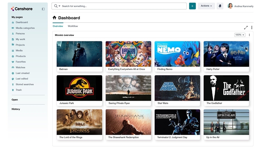The height and width of the screenshot is (149, 265).
Task: Open the Favorites page
Action: click(x=21, y=62)
